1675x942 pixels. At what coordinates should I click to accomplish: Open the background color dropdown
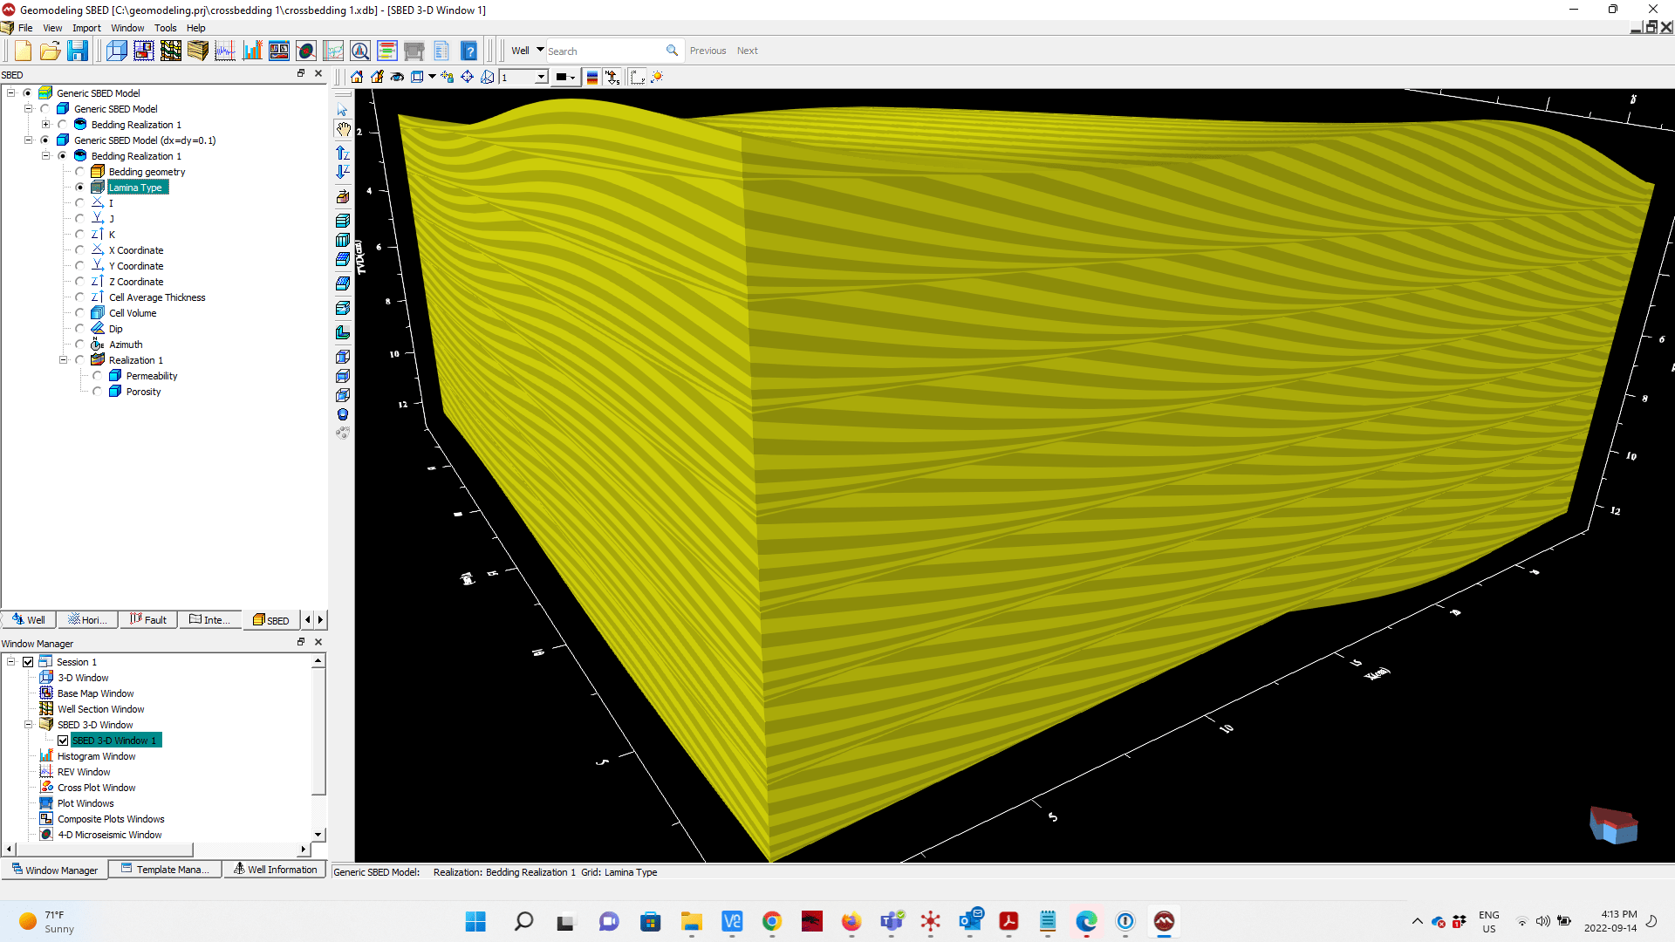click(x=572, y=77)
